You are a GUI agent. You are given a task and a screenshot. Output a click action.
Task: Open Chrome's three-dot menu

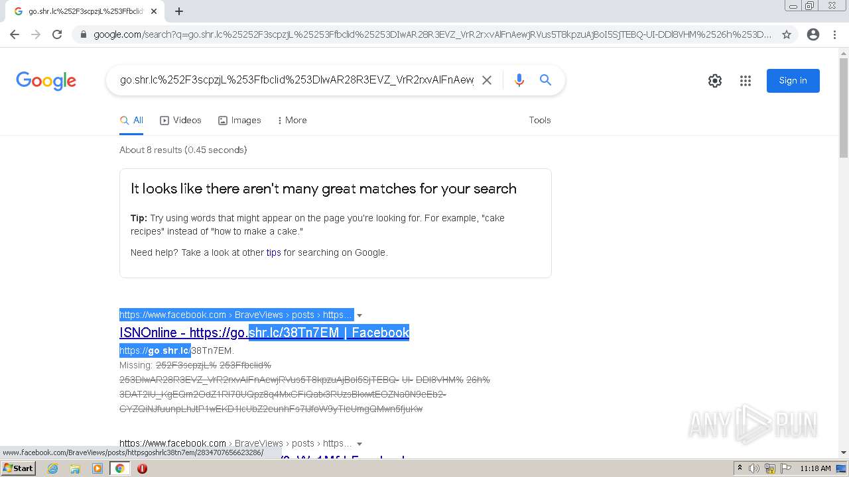834,34
